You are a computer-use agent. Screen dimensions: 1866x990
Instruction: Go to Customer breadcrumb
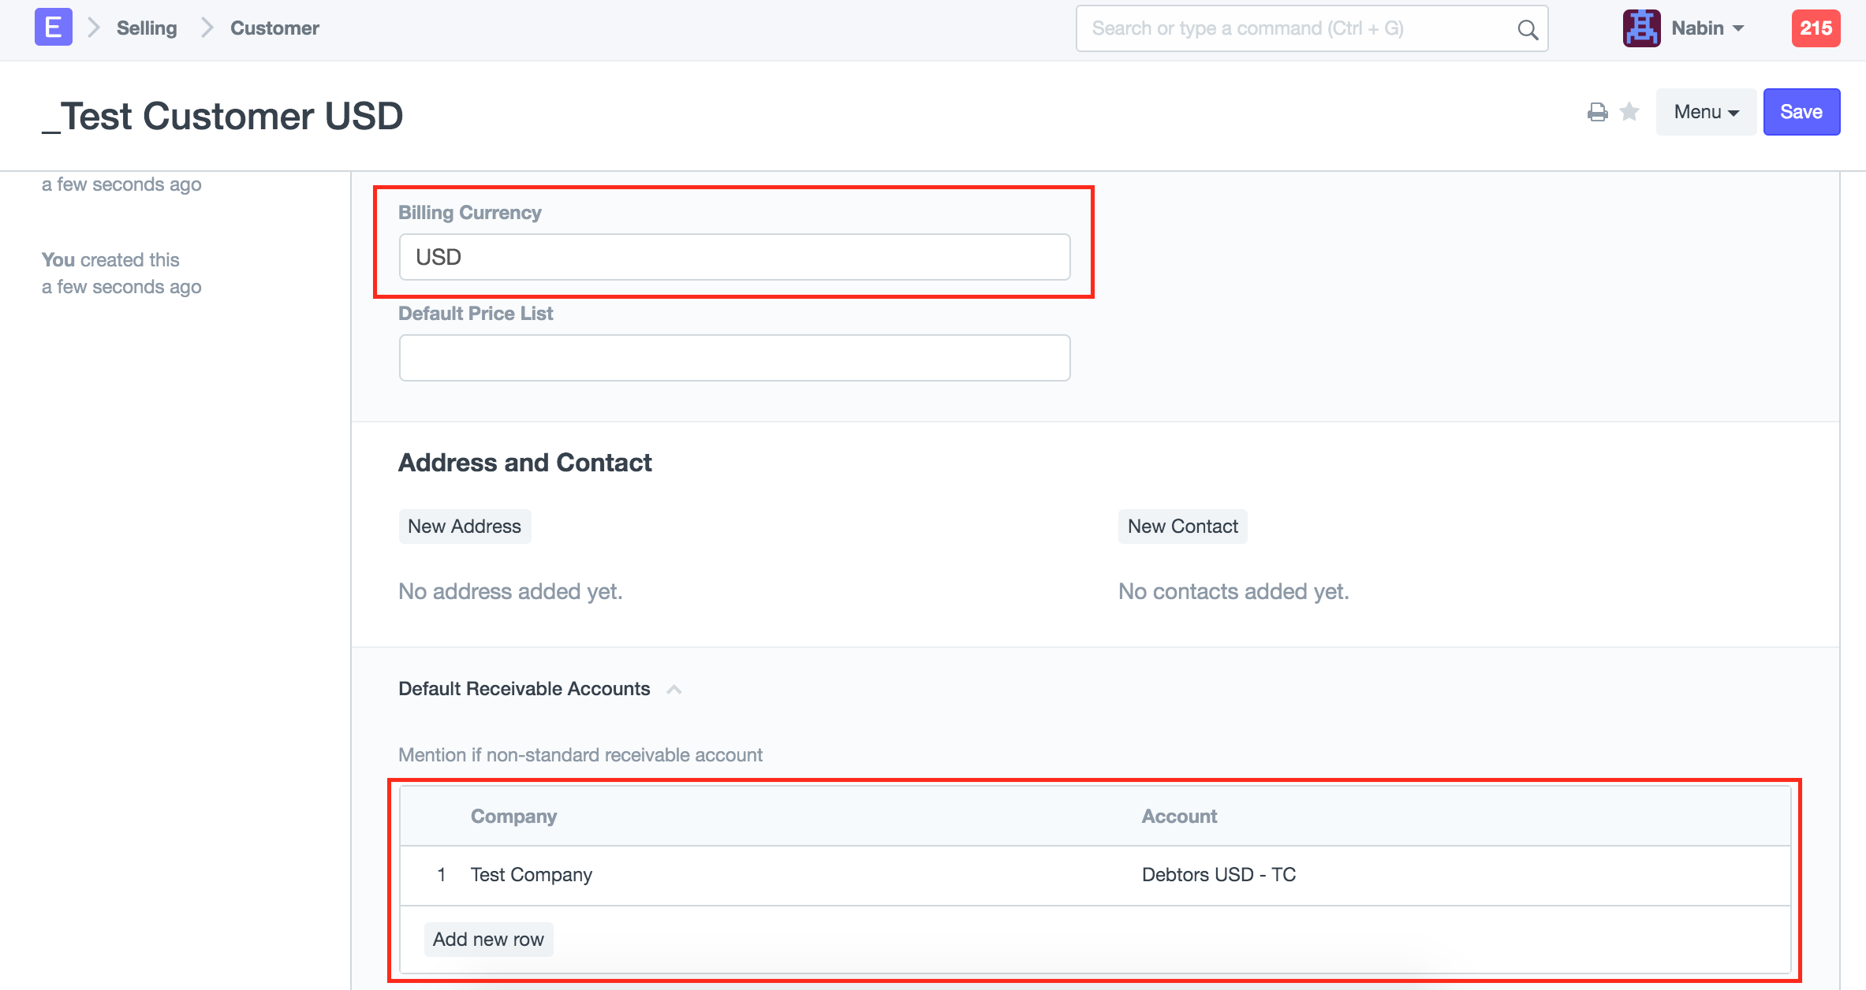274,28
